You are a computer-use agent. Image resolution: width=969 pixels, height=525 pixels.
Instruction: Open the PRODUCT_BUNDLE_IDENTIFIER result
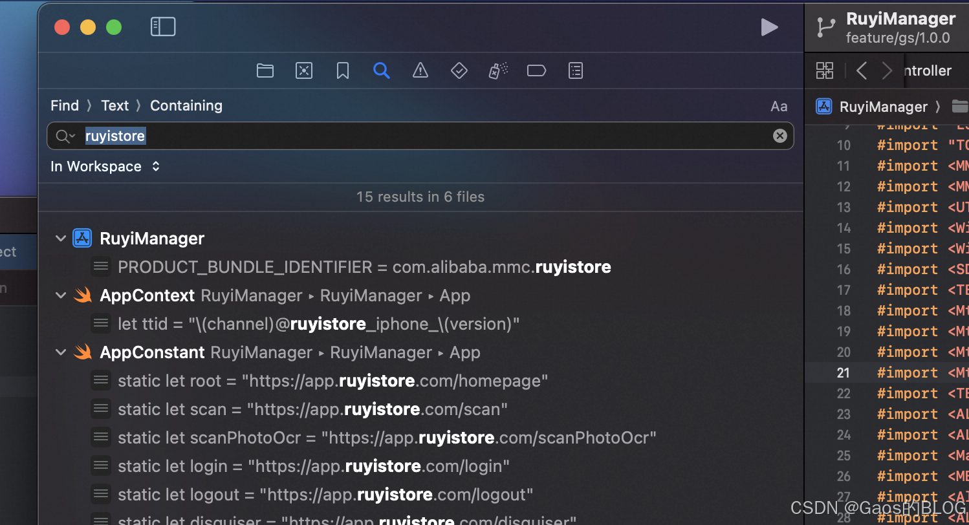(x=364, y=267)
